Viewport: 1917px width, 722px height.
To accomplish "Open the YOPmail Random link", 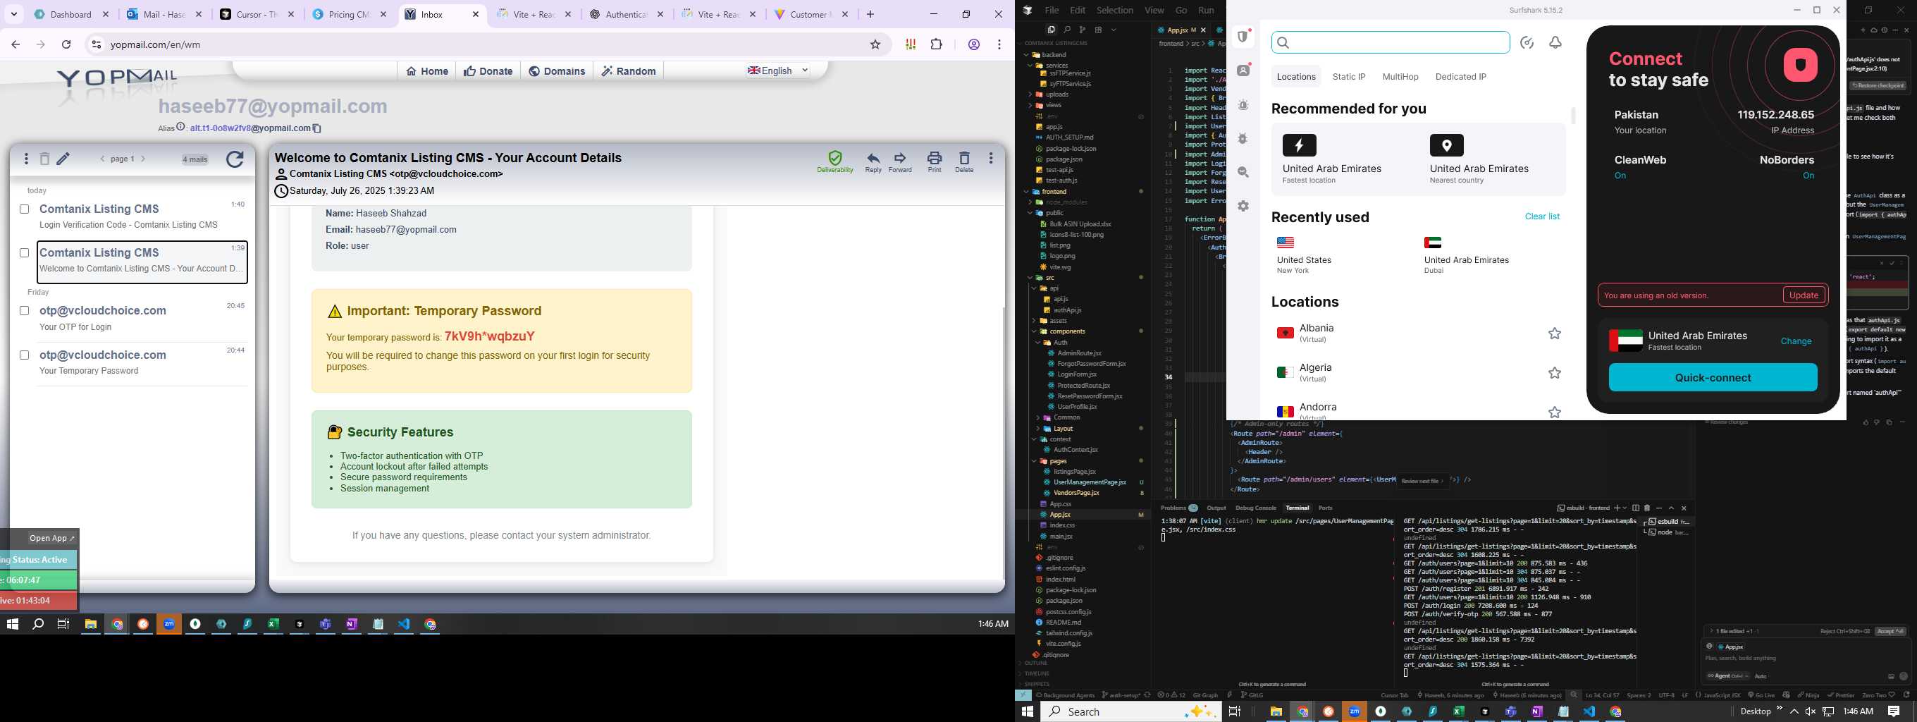I will 628,71.
